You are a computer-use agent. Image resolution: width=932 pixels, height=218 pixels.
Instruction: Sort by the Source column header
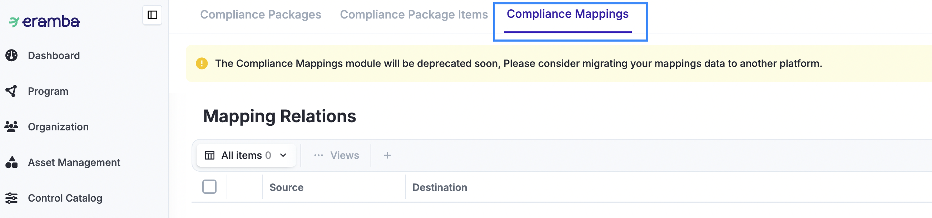click(x=286, y=187)
